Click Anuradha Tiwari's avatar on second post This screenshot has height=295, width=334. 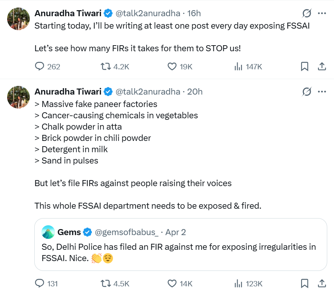click(18, 97)
